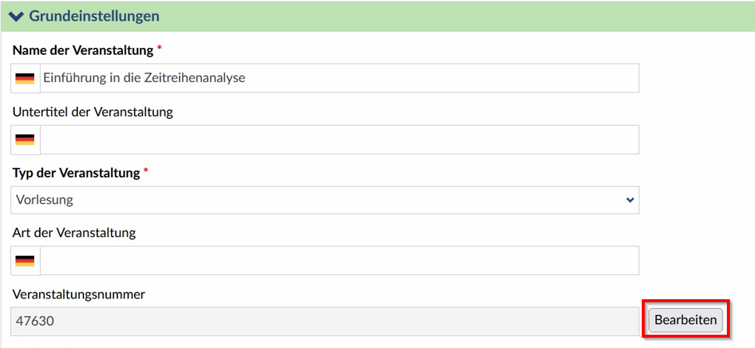Select the German flag in Name der Veranstaltung field

tap(25, 78)
